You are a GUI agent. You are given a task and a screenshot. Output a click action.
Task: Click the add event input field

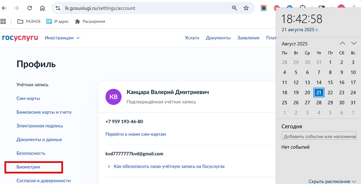click(x=319, y=136)
